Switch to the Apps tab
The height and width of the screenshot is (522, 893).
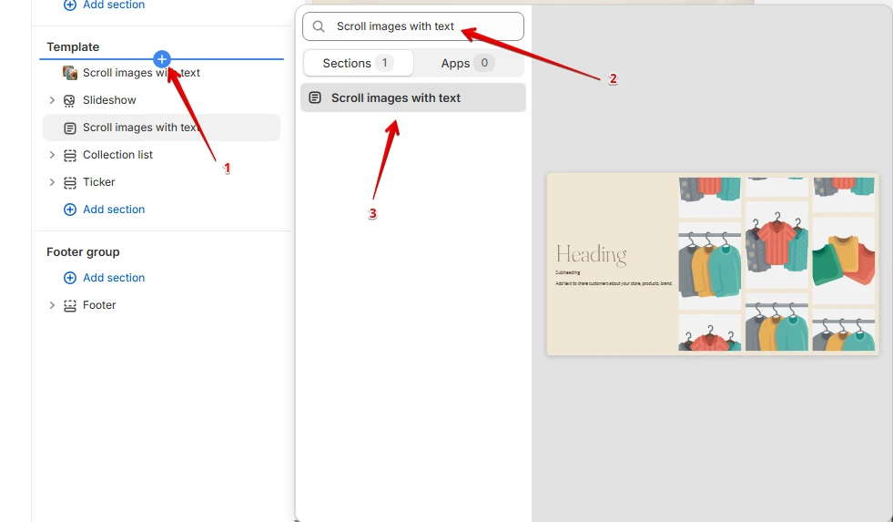(x=468, y=63)
